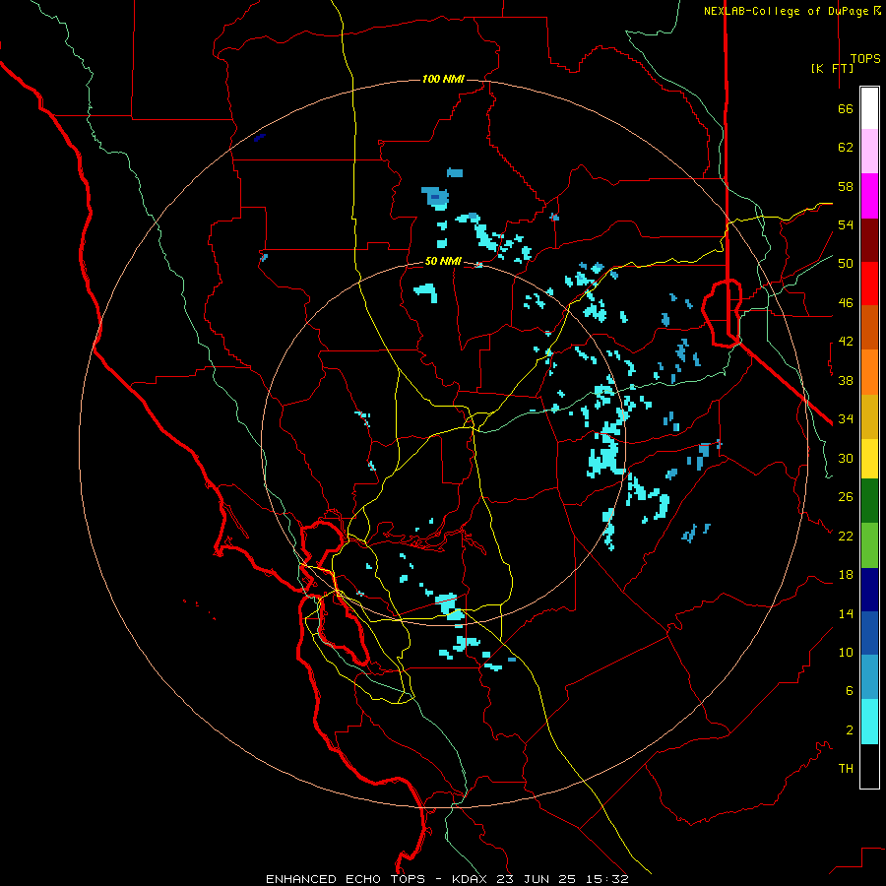This screenshot has width=886, height=886.
Task: Click the 'TOPS' legend title
Action: [865, 59]
